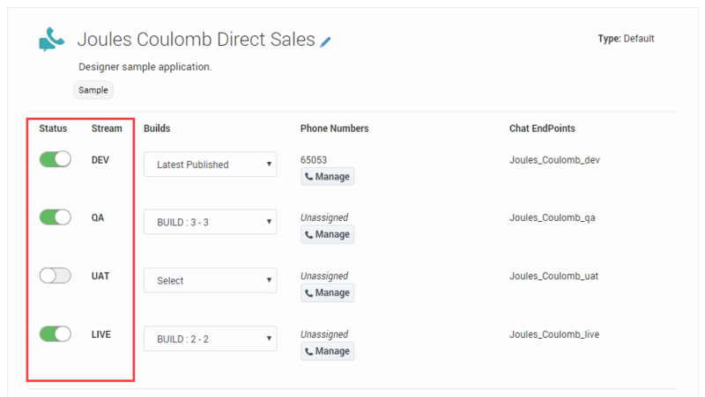Open the UAT builds Select dropdown
This screenshot has height=397, width=705.
(210, 281)
